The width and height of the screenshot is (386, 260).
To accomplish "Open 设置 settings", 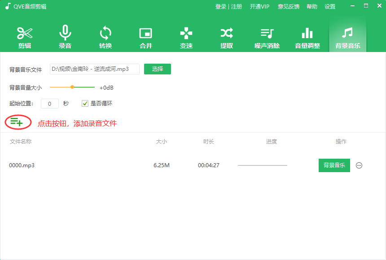I will (x=330, y=6).
